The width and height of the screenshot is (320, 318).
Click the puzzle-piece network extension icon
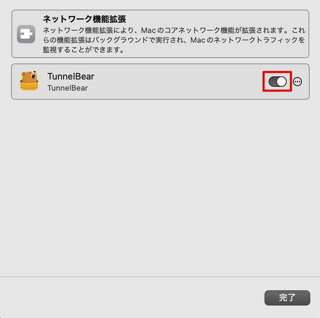[26, 34]
